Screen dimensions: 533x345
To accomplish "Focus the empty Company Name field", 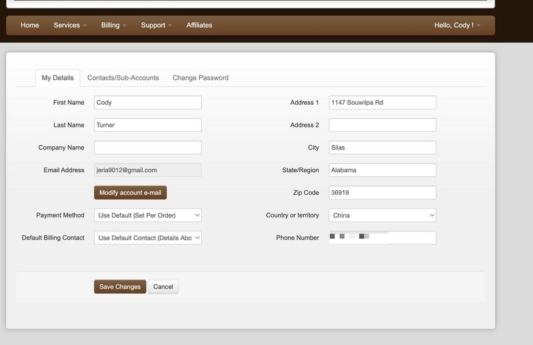I will 147,147.
